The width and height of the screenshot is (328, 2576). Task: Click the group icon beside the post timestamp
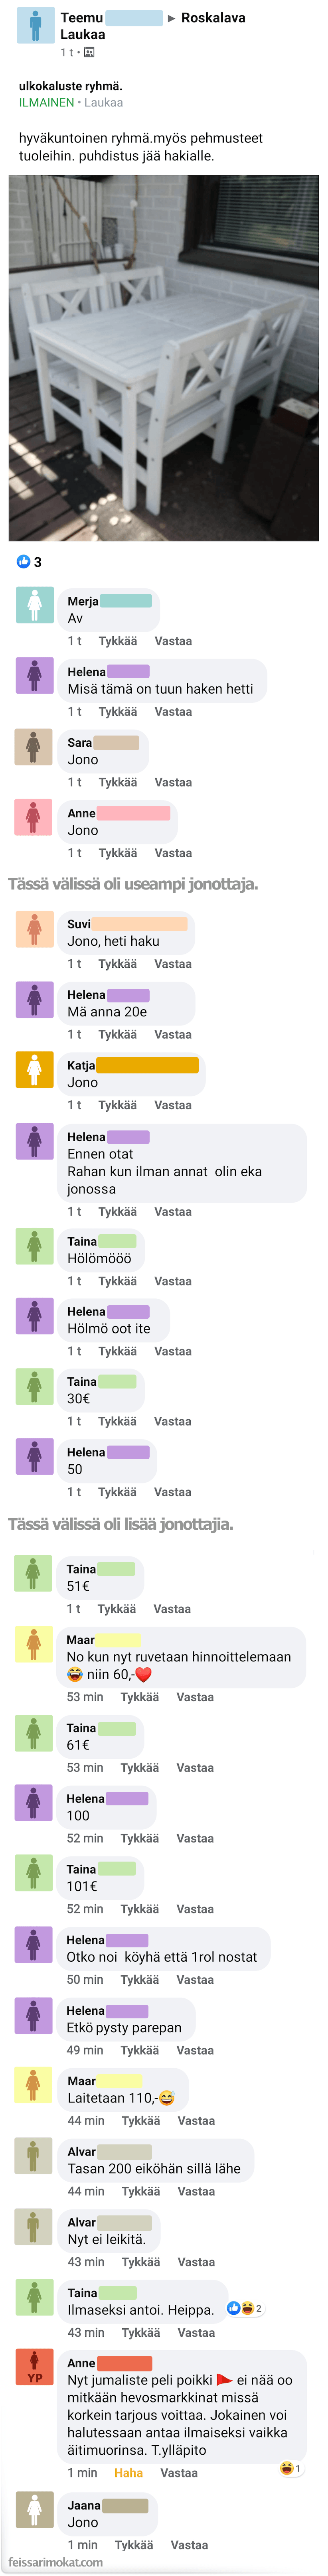tap(89, 52)
